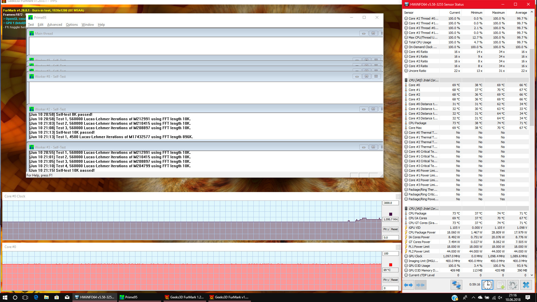Click the Worker #2 window title icon
The image size is (537, 302).
tap(32, 109)
